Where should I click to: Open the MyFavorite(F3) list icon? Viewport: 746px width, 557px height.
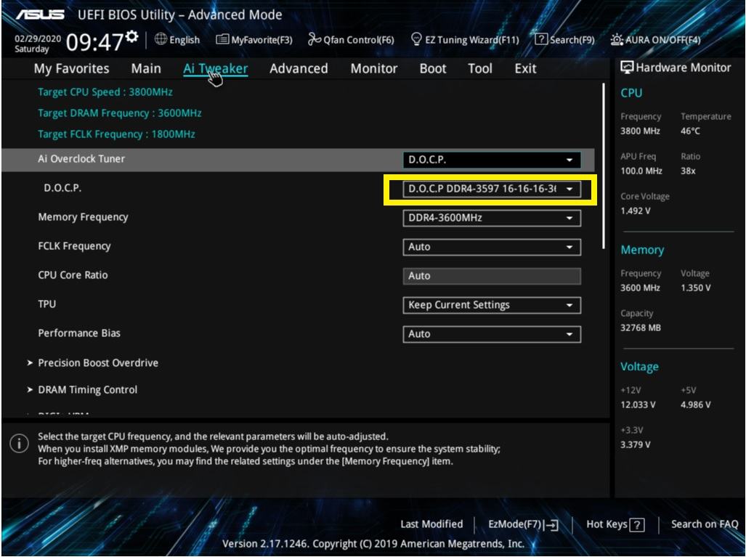[x=222, y=39]
